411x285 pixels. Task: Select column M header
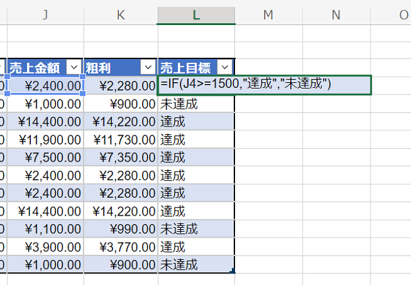(x=268, y=14)
